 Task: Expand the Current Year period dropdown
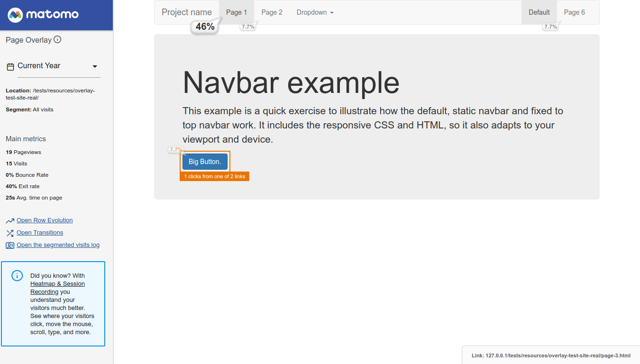53,66
